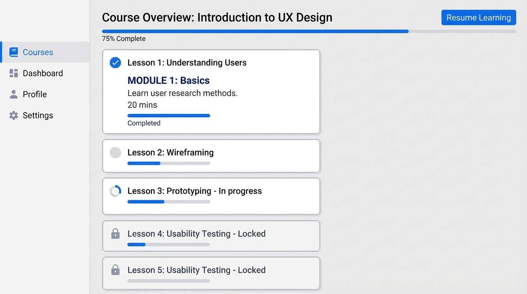This screenshot has height=294, width=527.
Task: Expand the Lesson 3: Prototyping card
Action: [211, 196]
